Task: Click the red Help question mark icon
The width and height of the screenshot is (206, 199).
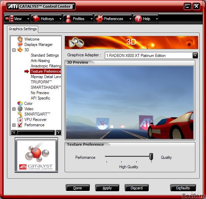Action: pos(138,19)
